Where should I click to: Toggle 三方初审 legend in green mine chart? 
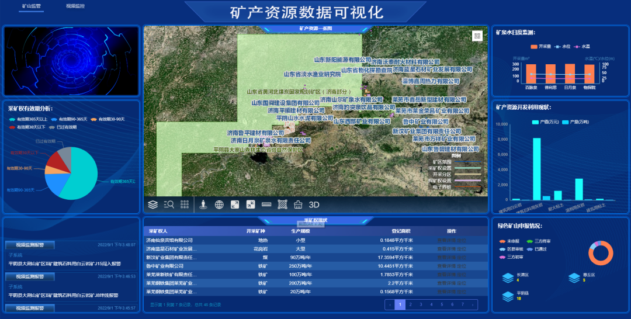[511, 257]
